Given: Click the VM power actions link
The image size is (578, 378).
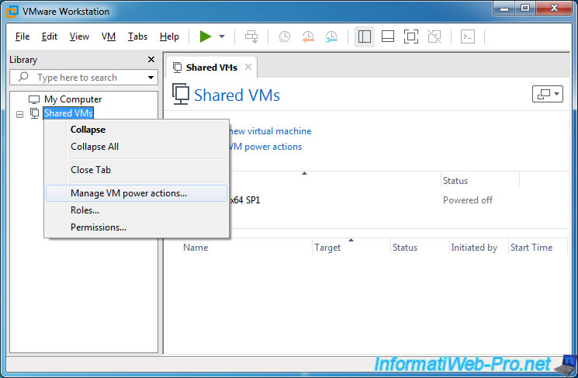Looking at the screenshot, I should pyautogui.click(x=265, y=147).
